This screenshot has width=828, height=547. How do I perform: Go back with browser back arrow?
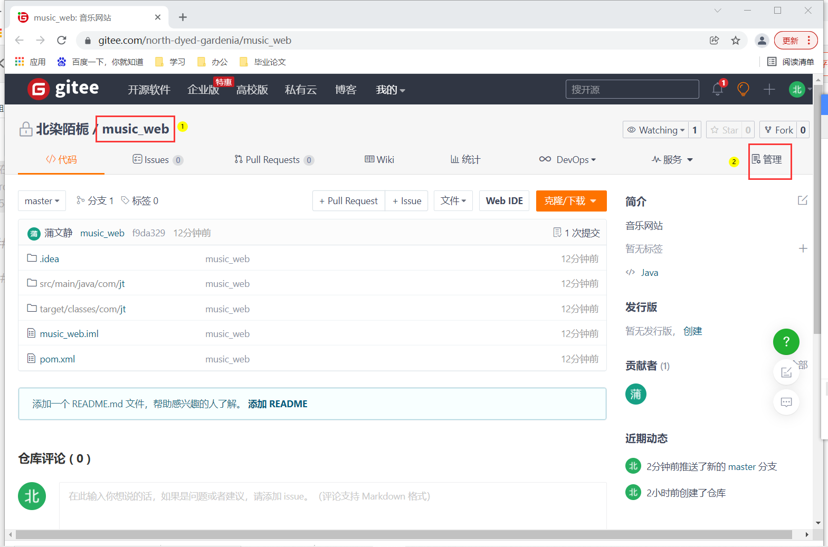tap(20, 41)
